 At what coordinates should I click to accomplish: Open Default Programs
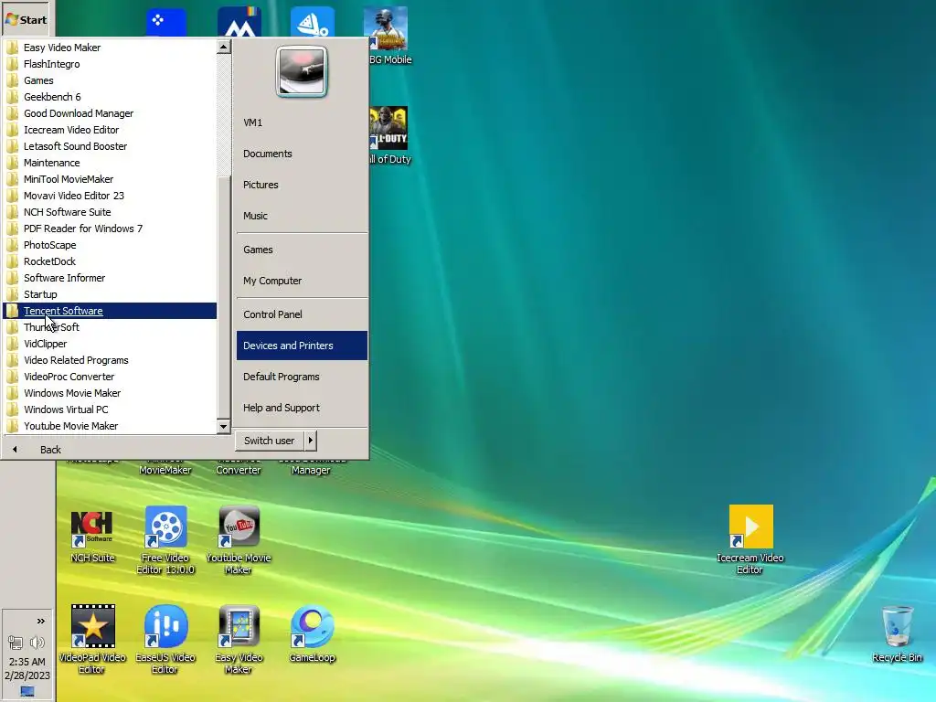point(302,377)
